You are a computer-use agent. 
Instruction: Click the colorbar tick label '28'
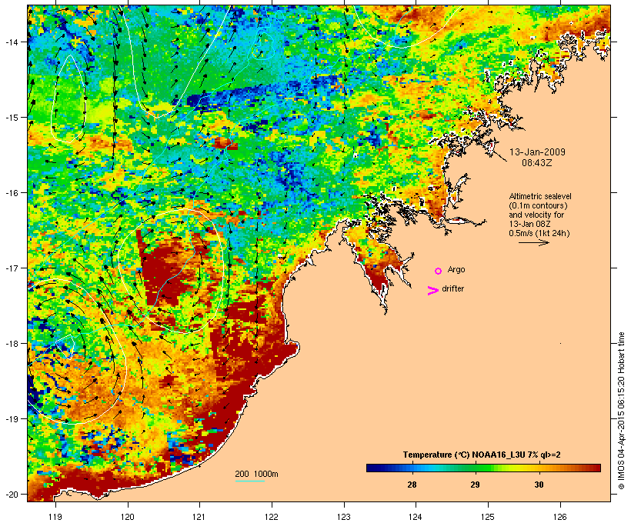pyautogui.click(x=412, y=485)
